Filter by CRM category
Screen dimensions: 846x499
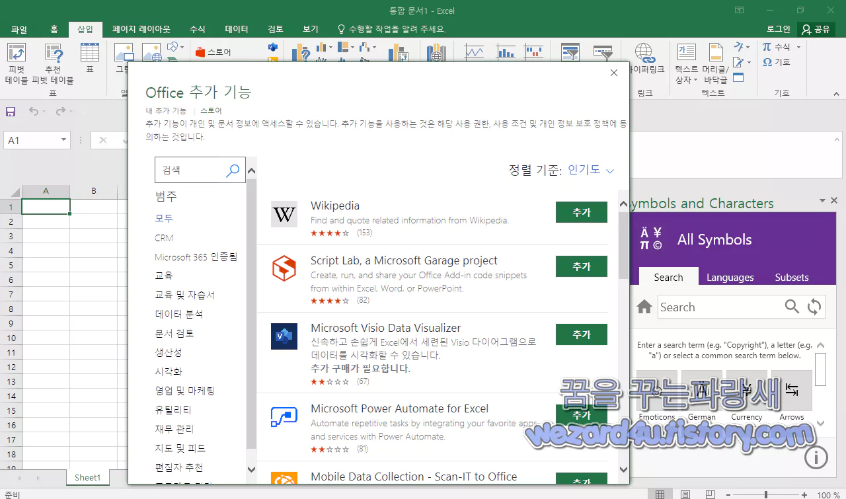[x=164, y=237]
